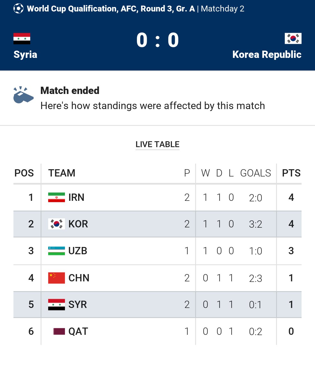Click the Syria flag in match header

[x=22, y=39]
